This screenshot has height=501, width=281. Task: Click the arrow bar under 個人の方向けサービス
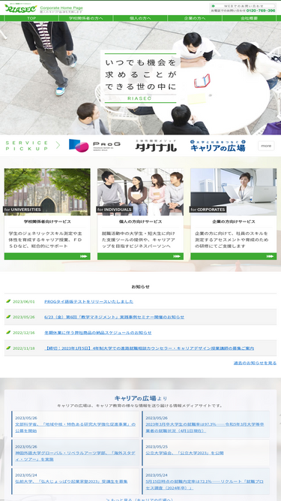coord(141,256)
